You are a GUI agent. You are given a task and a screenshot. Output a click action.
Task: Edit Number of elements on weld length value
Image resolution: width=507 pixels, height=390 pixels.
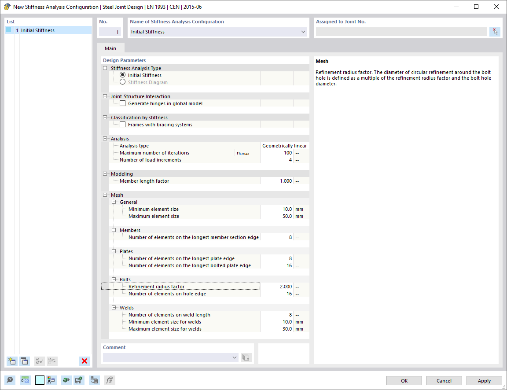click(277, 315)
